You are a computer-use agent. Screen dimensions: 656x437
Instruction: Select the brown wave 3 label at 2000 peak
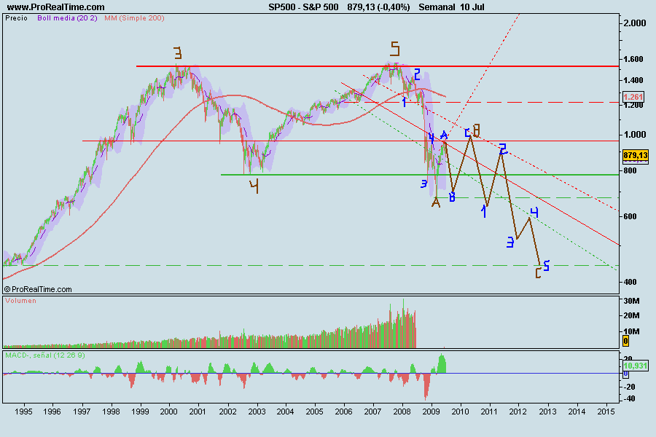[178, 53]
